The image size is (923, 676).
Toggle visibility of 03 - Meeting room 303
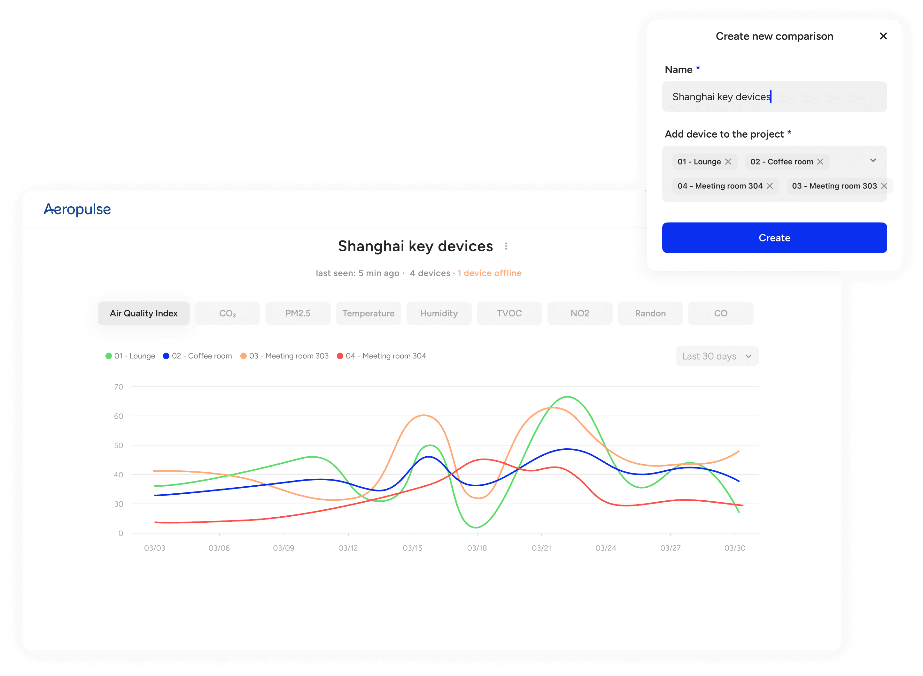point(289,356)
